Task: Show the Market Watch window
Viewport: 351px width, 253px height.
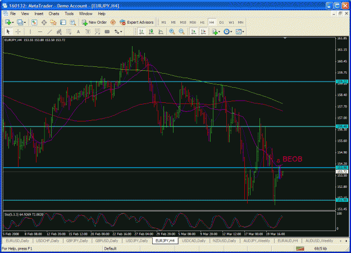Action: (34, 22)
